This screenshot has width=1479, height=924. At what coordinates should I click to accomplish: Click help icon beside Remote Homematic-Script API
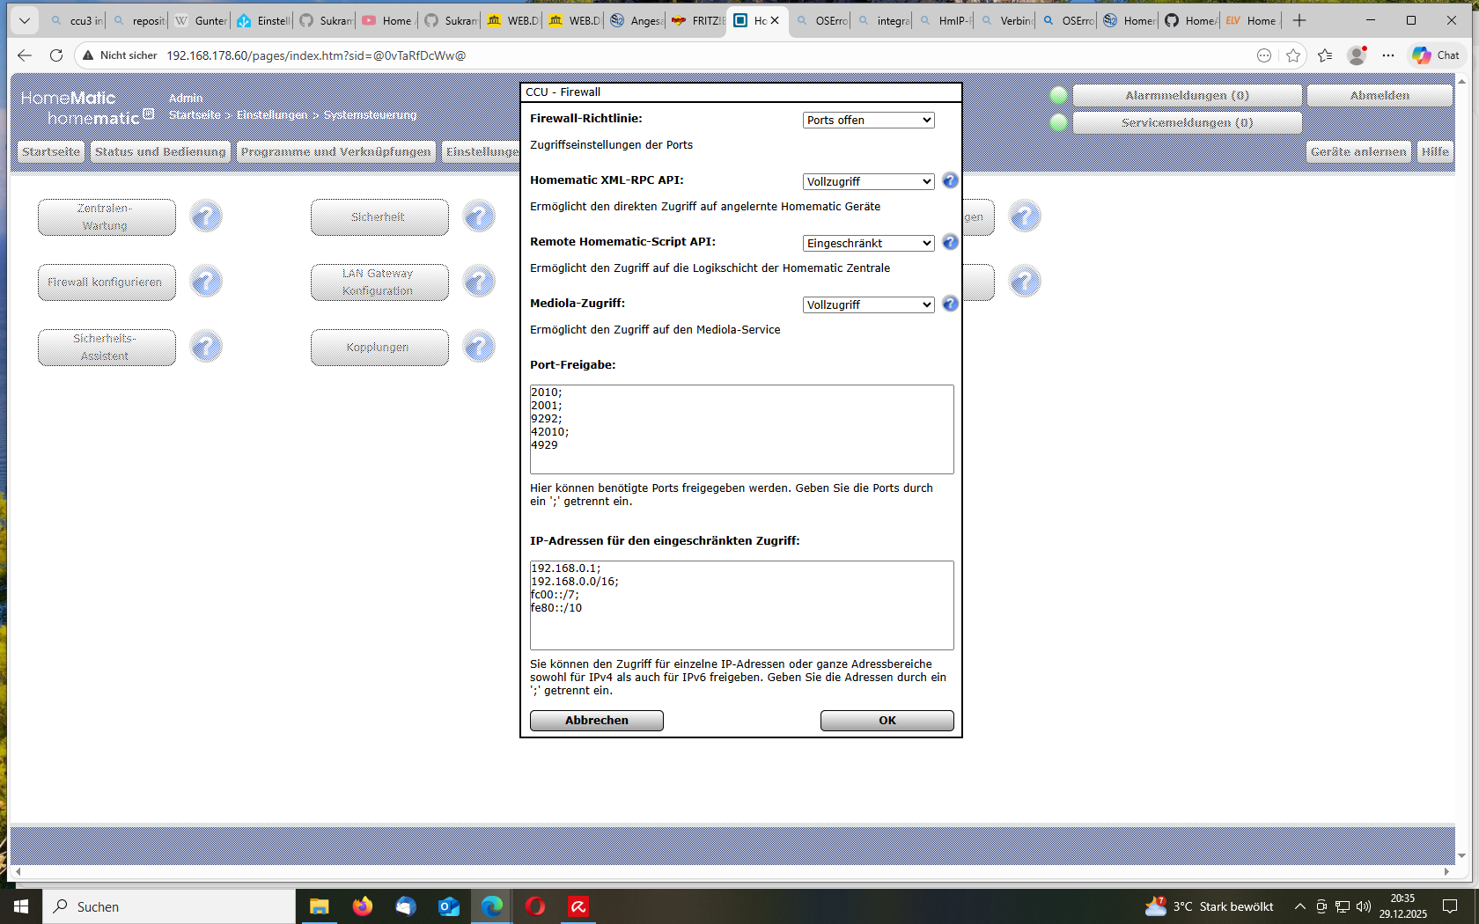[x=950, y=242]
